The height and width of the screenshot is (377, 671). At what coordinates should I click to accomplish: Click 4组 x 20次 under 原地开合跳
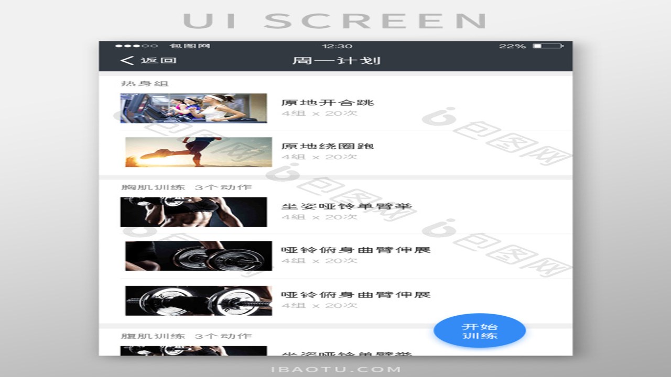319,114
